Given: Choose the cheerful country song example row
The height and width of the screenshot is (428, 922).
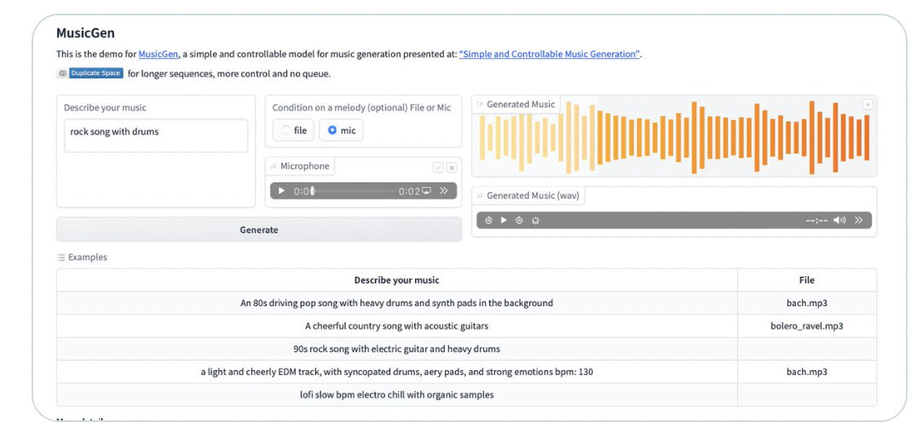Looking at the screenshot, I should 466,326.
